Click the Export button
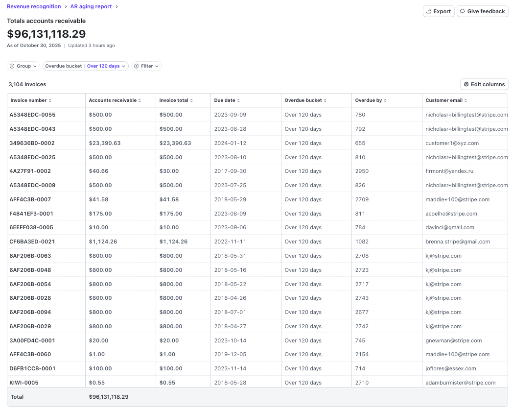The image size is (513, 411). [438, 11]
